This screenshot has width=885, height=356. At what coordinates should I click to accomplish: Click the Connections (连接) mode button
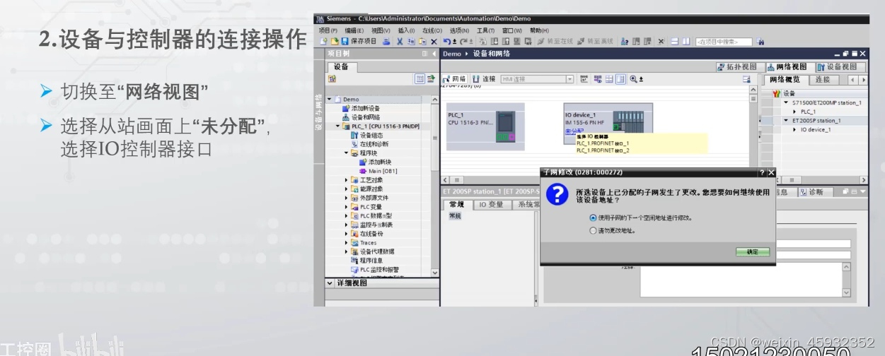coord(484,79)
